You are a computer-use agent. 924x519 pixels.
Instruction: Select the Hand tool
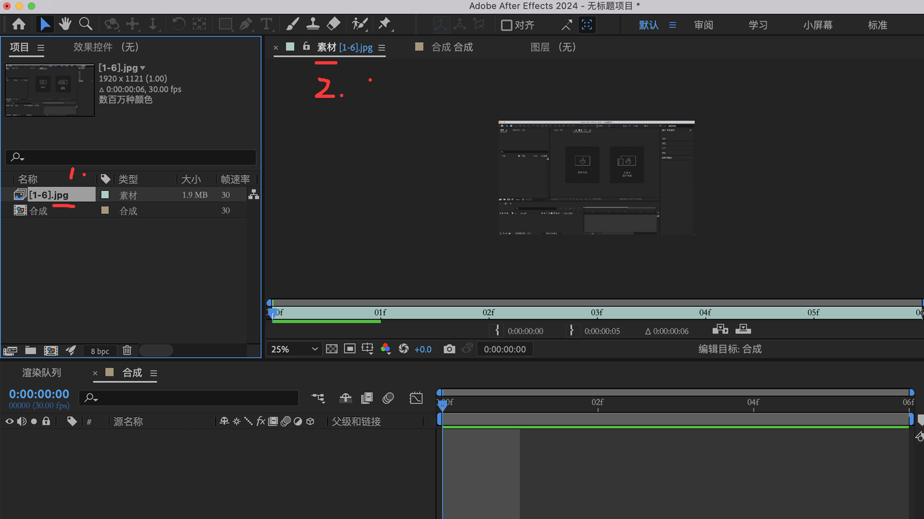point(65,24)
